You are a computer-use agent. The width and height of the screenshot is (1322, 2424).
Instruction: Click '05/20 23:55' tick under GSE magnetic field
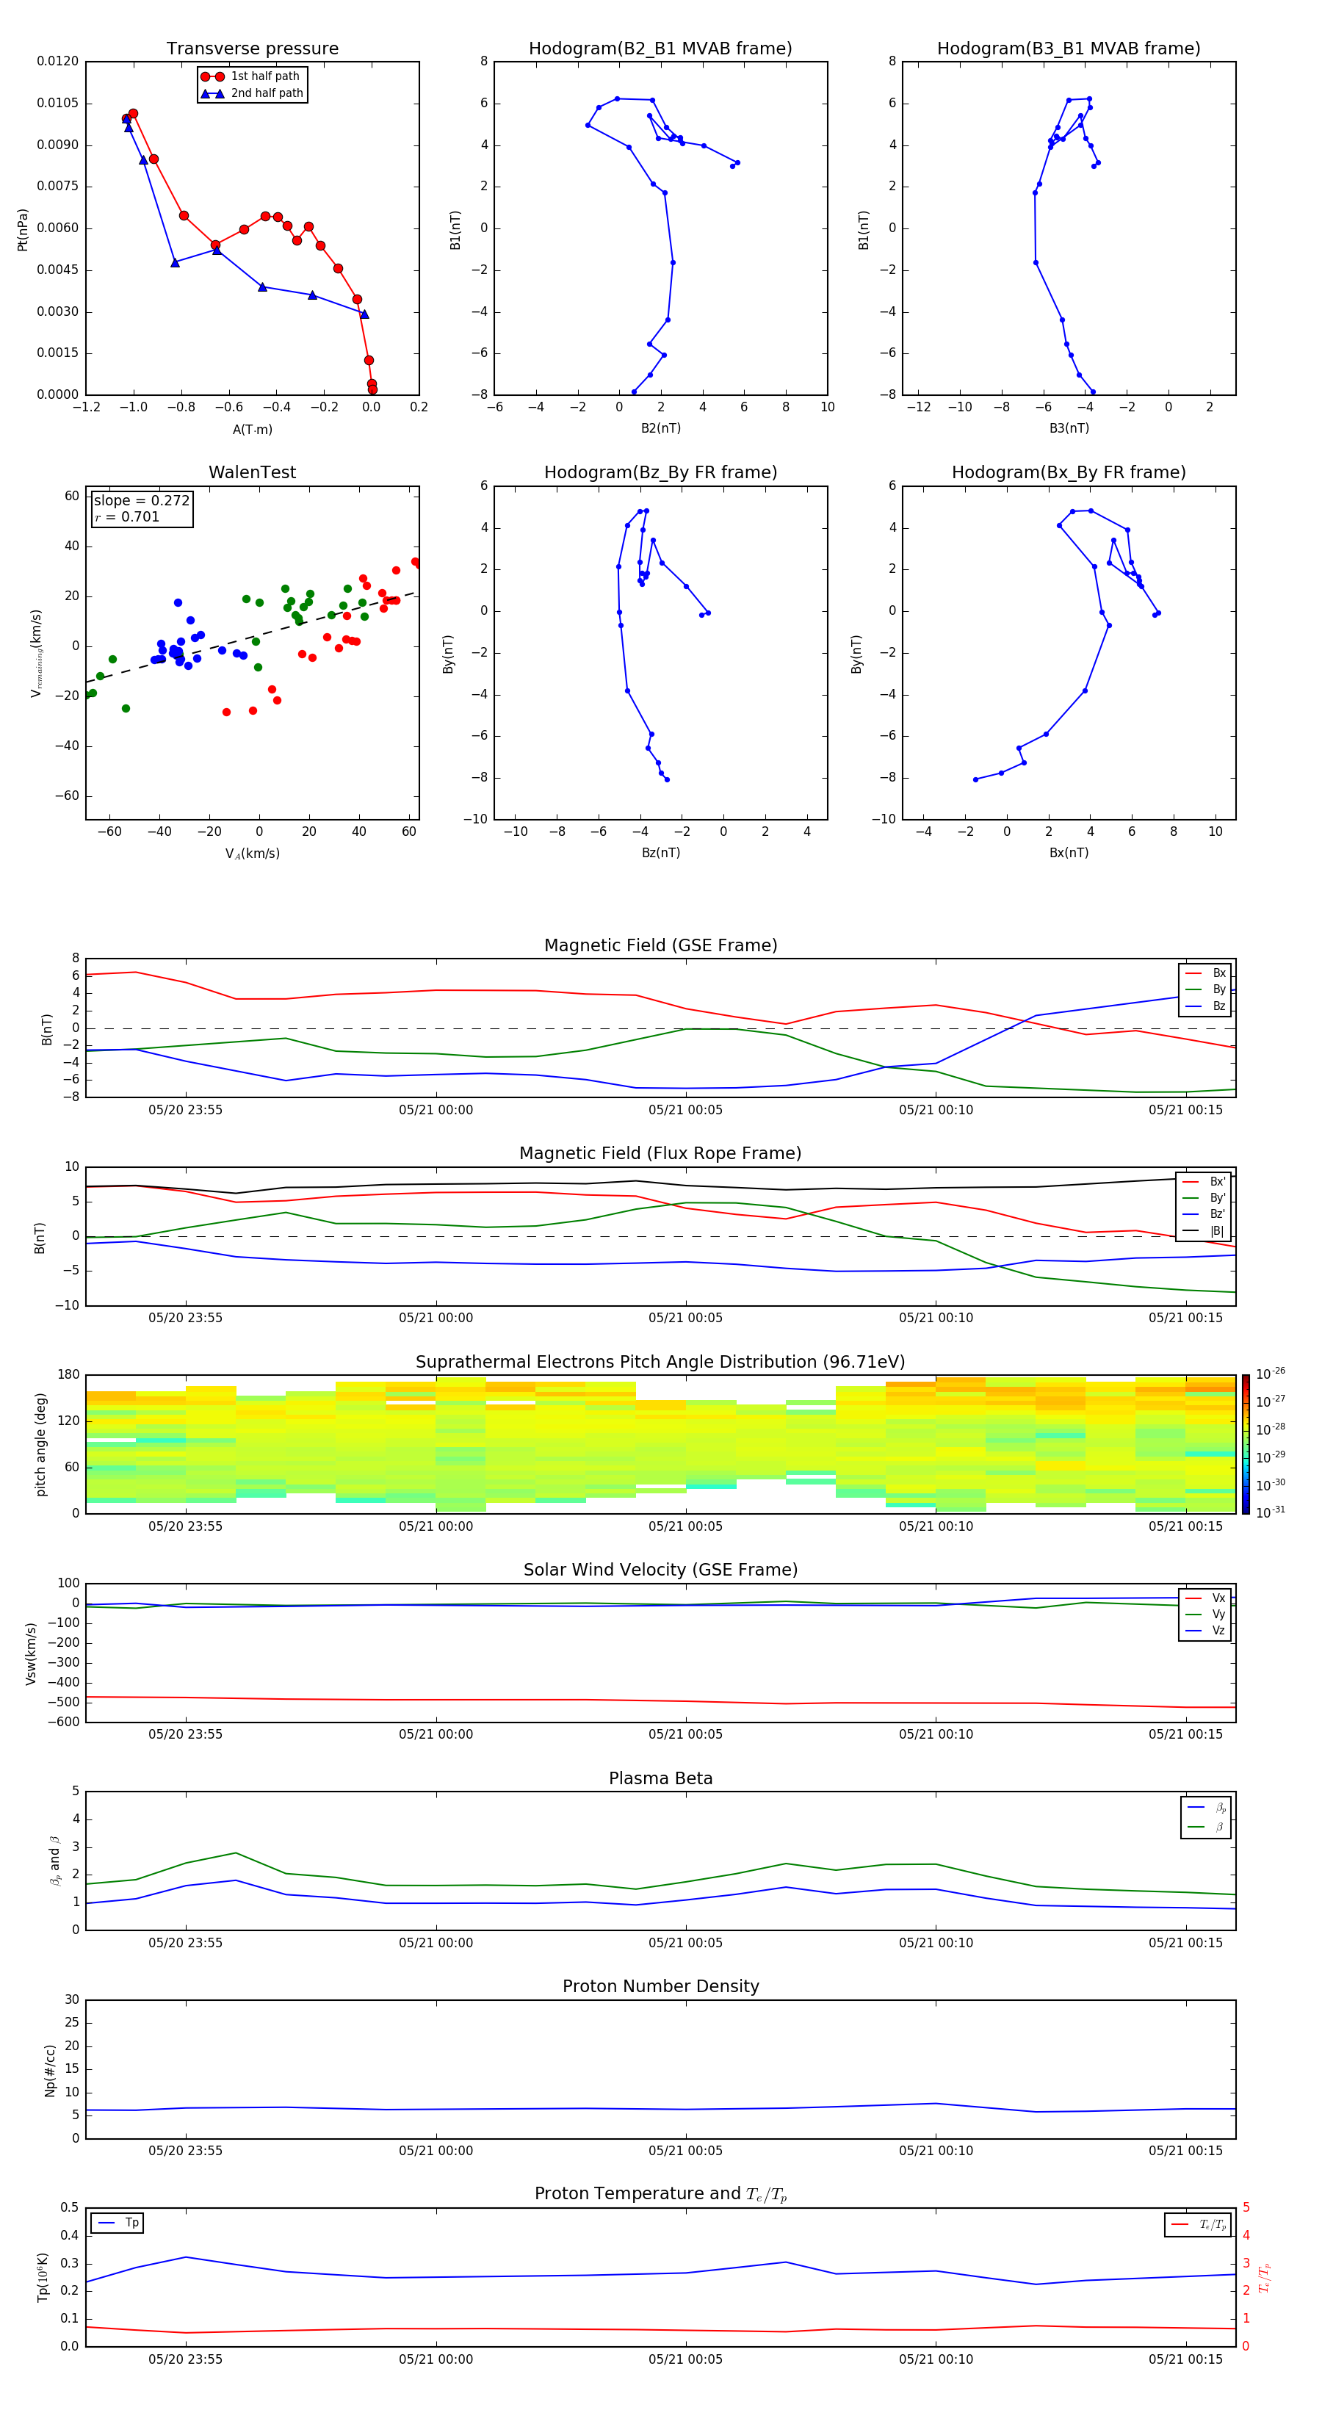pos(185,1111)
